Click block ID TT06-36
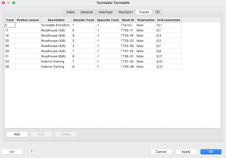 [127, 67]
